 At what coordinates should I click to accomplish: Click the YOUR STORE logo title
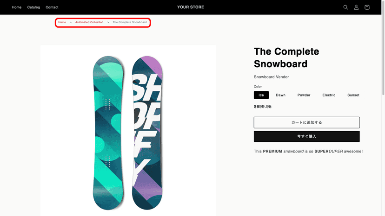(x=191, y=7)
